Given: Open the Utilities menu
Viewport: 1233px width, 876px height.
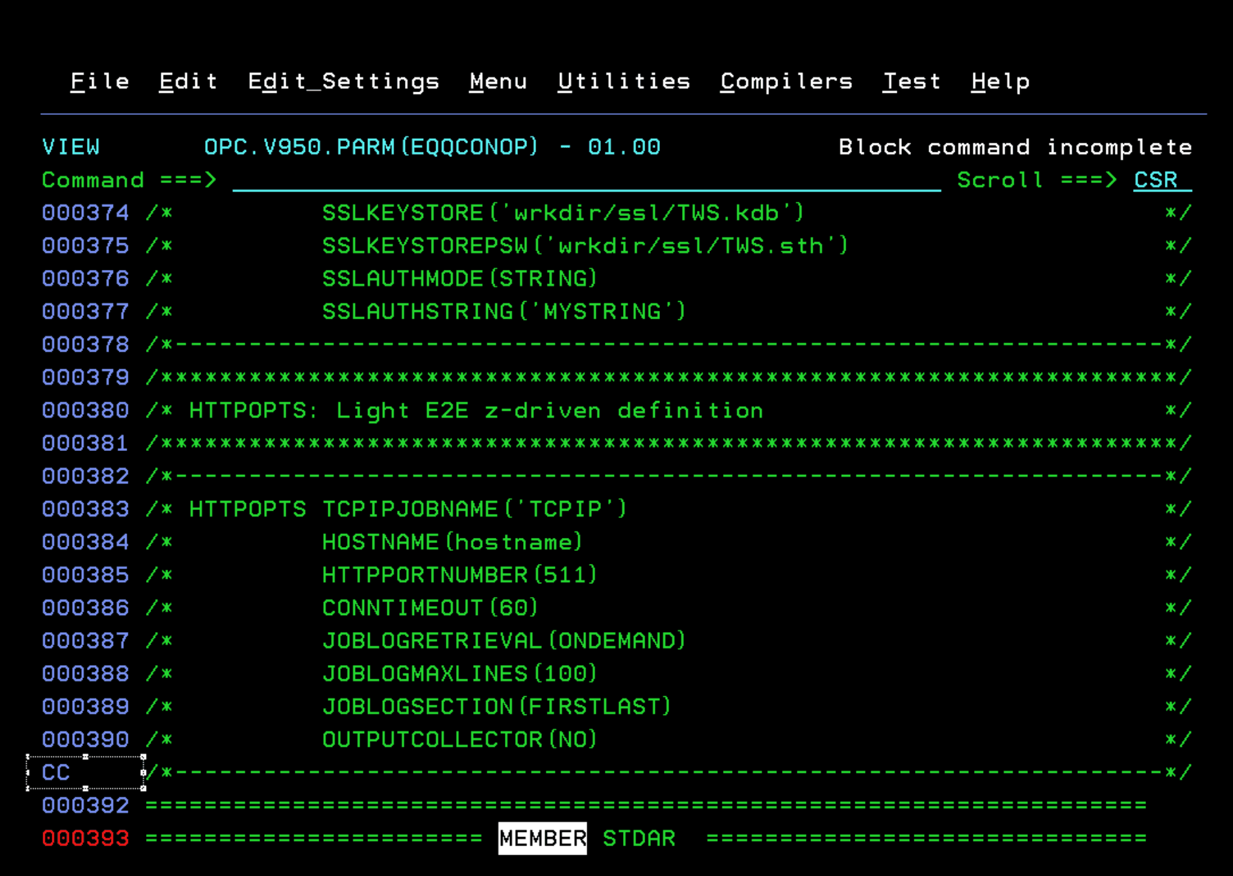Looking at the screenshot, I should [624, 81].
